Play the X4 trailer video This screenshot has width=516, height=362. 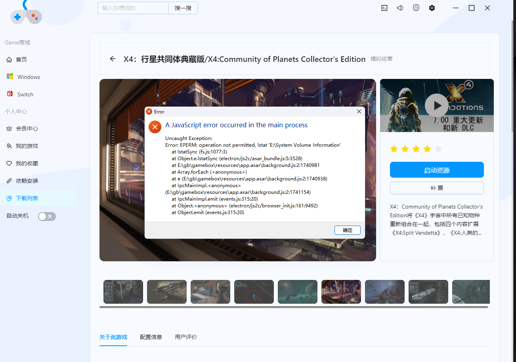coord(437,105)
